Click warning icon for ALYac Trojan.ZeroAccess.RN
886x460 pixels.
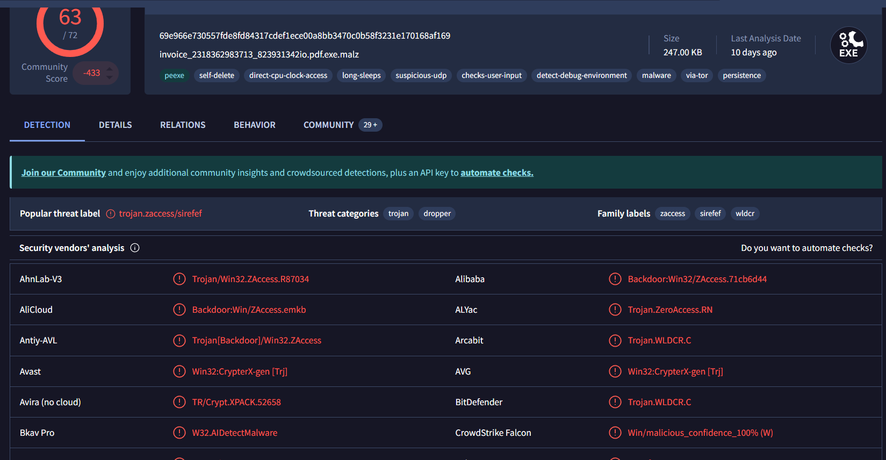615,310
